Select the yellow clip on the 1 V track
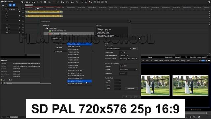 coord(44,16)
